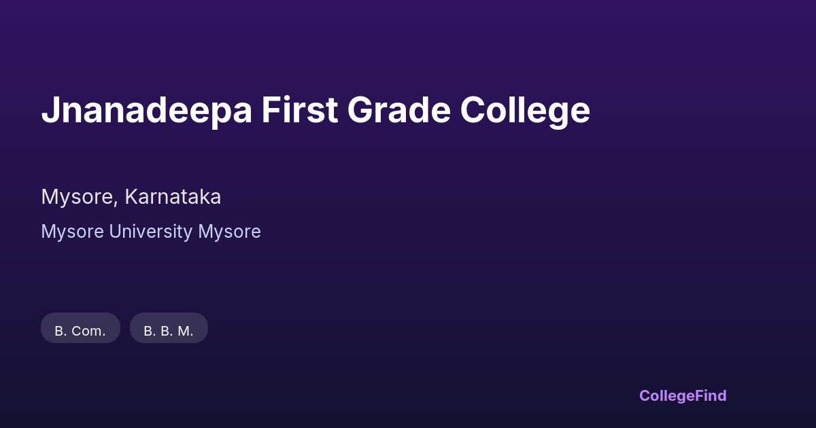Click Karnataka in the location text
Image resolution: width=816 pixels, height=428 pixels.
173,197
